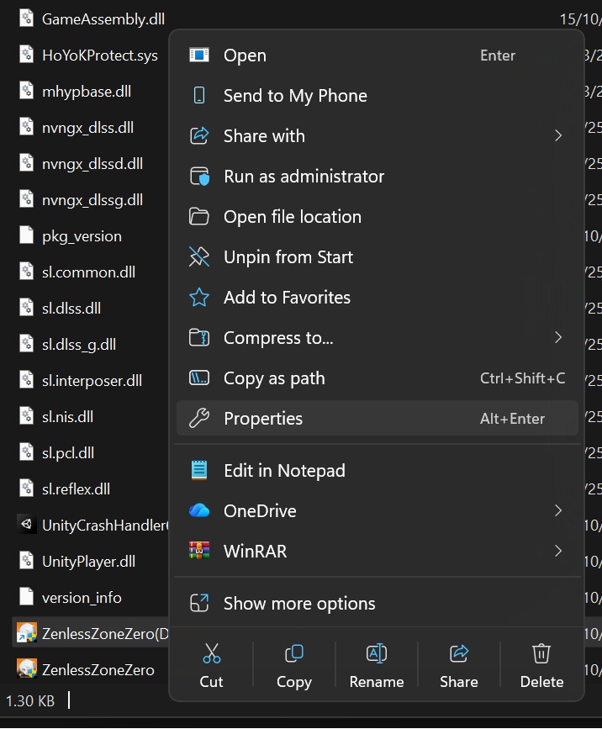Select the WinRAR icon entry

pos(199,552)
